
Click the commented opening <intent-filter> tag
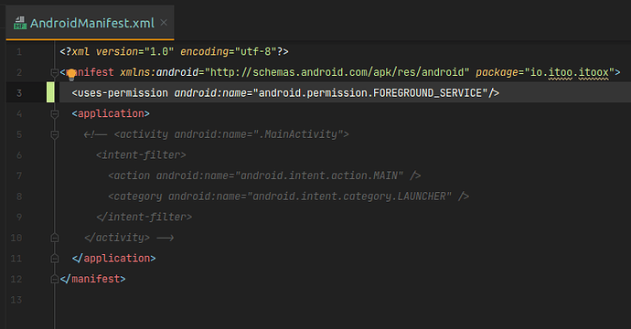click(x=141, y=155)
